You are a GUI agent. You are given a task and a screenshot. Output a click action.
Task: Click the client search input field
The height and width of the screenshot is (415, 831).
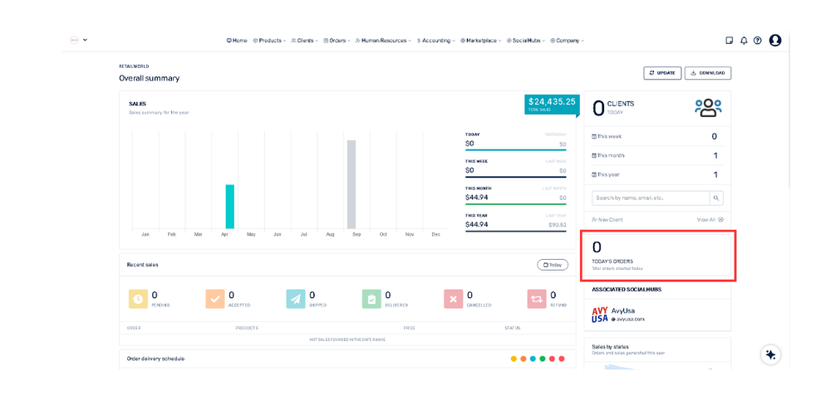point(651,198)
